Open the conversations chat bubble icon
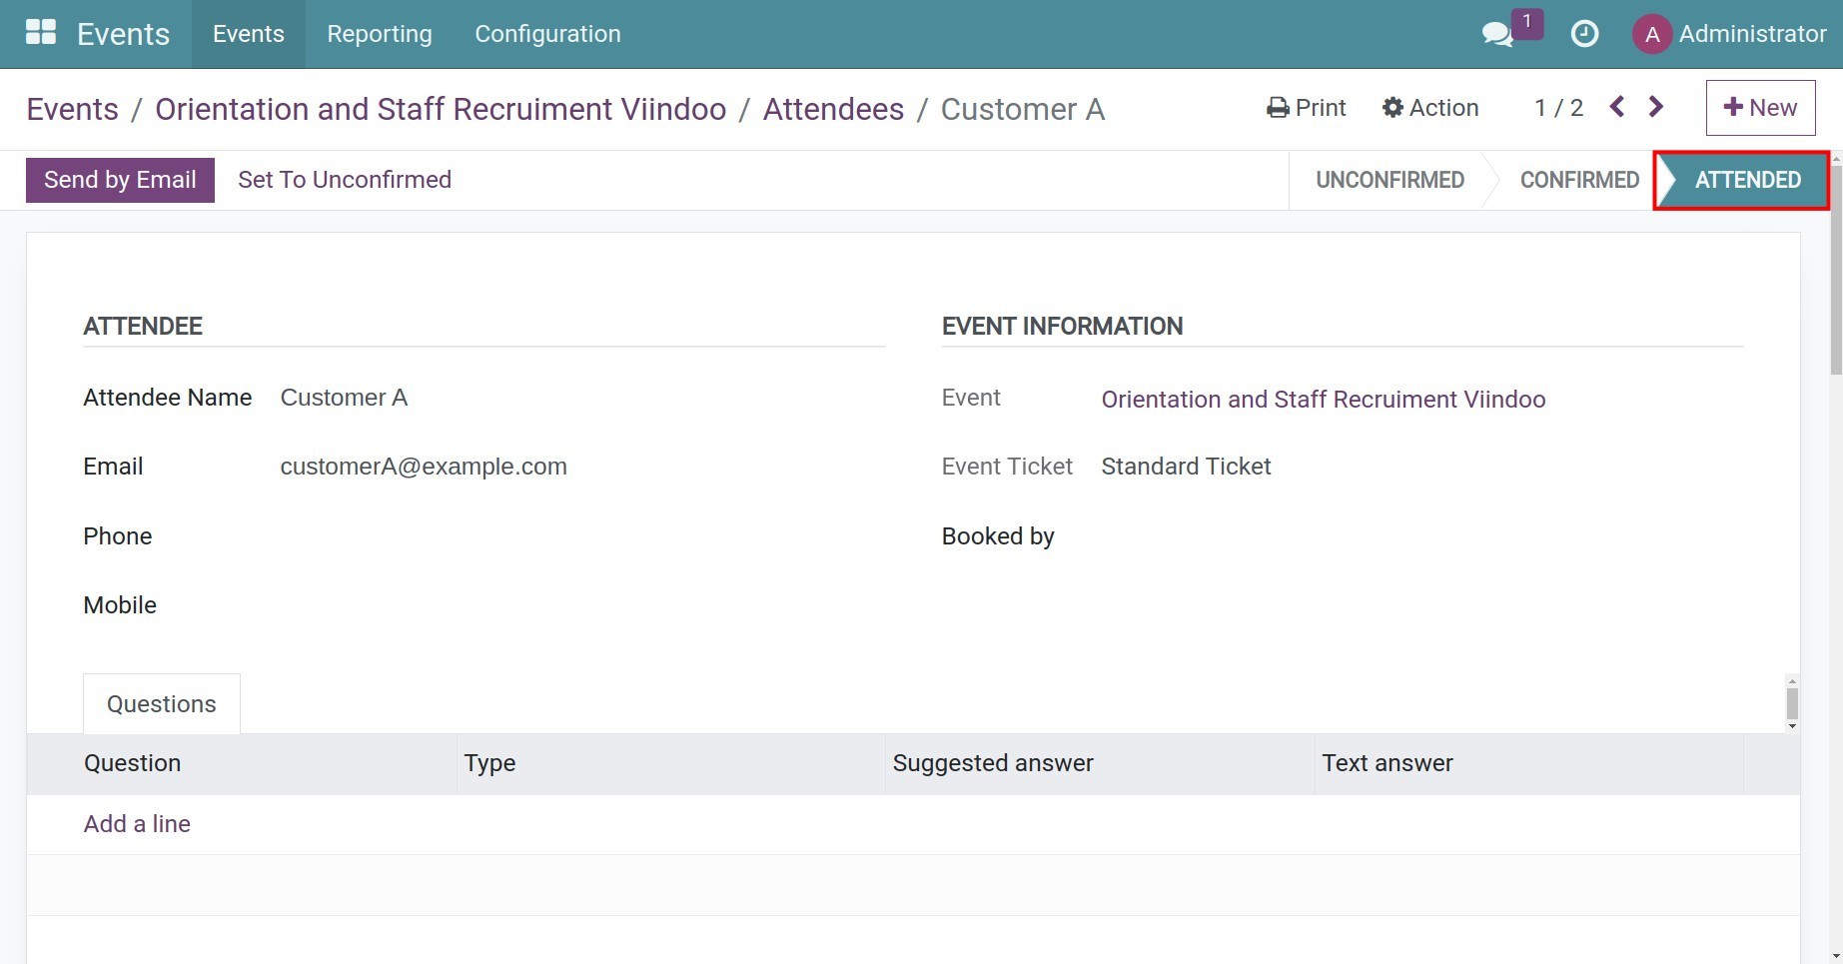Image resolution: width=1843 pixels, height=964 pixels. point(1496,34)
